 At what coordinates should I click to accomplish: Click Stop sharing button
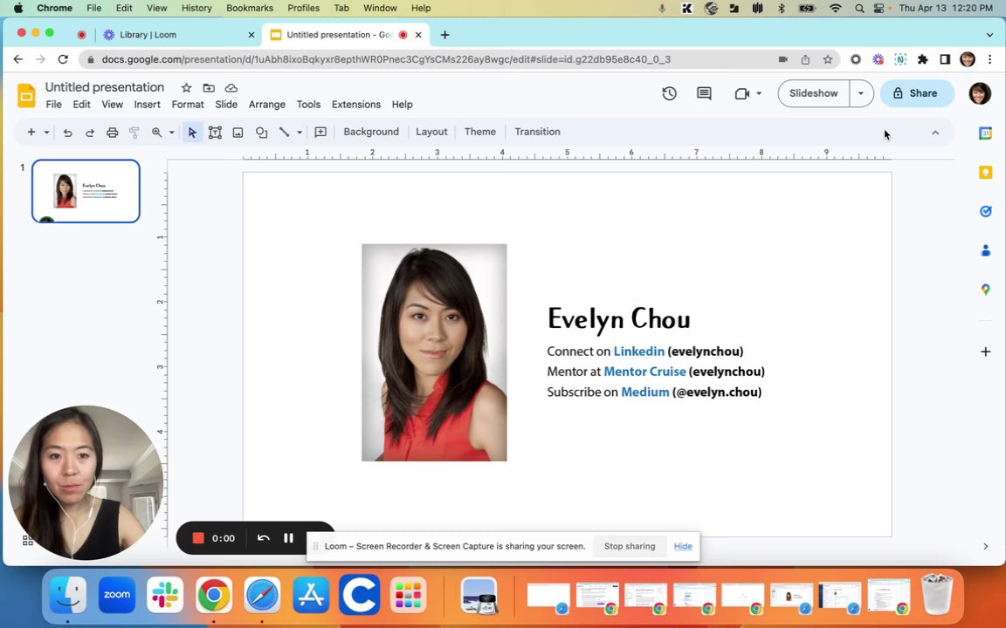630,547
